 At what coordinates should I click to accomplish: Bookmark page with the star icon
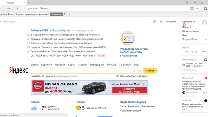pyautogui.click(x=197, y=8)
